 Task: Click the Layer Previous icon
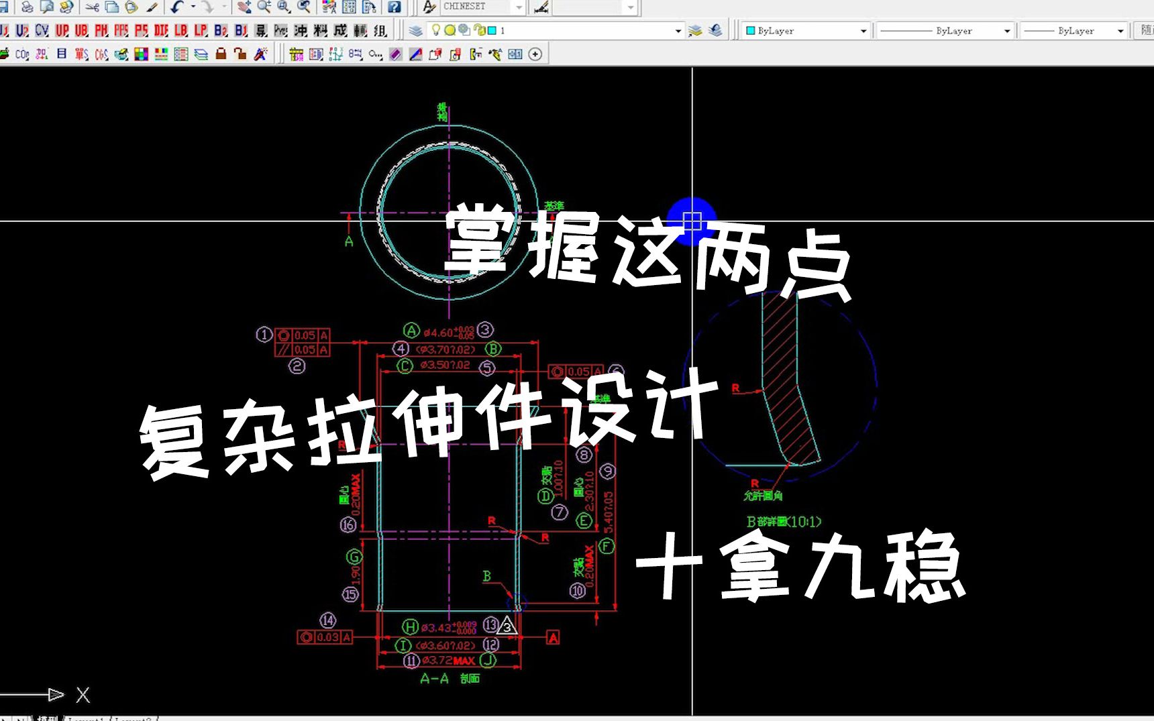(x=715, y=31)
